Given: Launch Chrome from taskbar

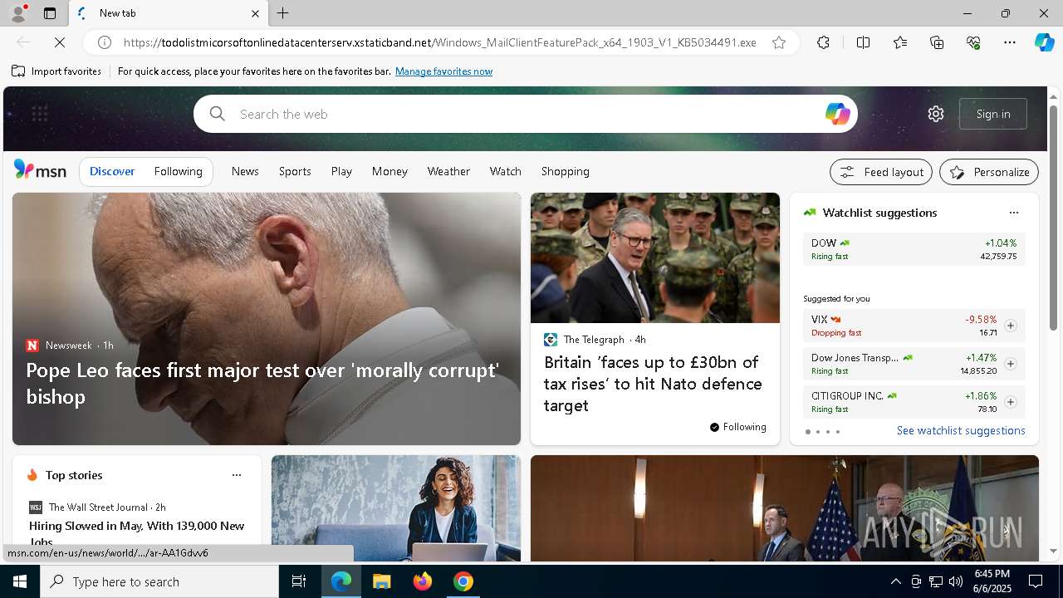Looking at the screenshot, I should pyautogui.click(x=463, y=581).
